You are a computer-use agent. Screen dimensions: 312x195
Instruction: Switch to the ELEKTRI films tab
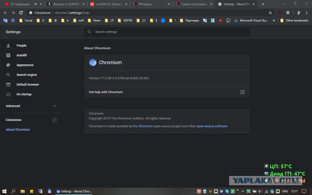pyautogui.click(x=66, y=4)
